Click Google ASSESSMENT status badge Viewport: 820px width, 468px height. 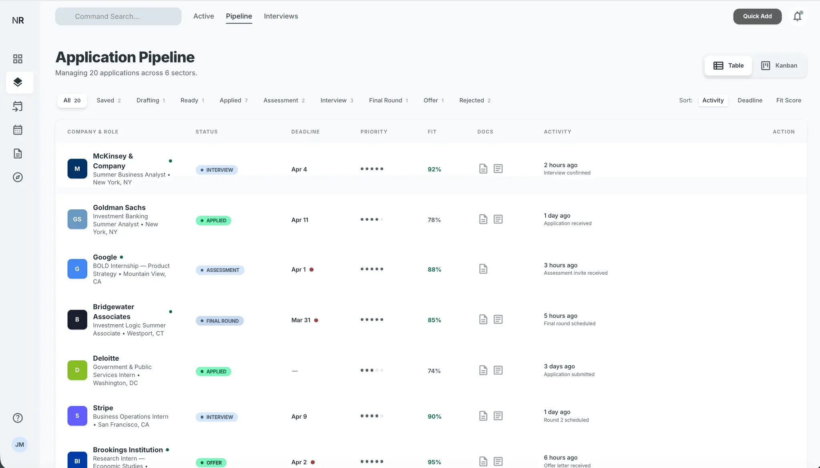(x=220, y=270)
